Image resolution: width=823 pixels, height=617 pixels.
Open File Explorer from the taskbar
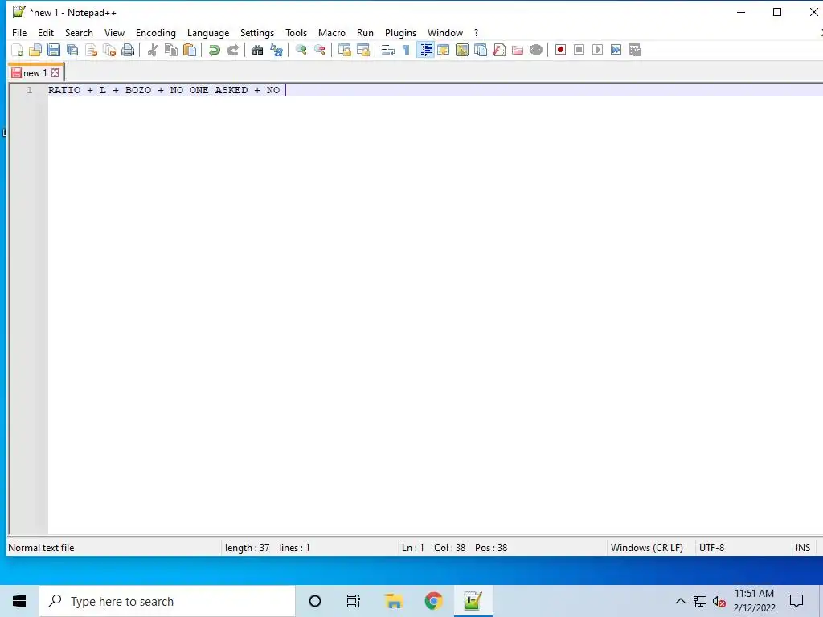tap(393, 601)
